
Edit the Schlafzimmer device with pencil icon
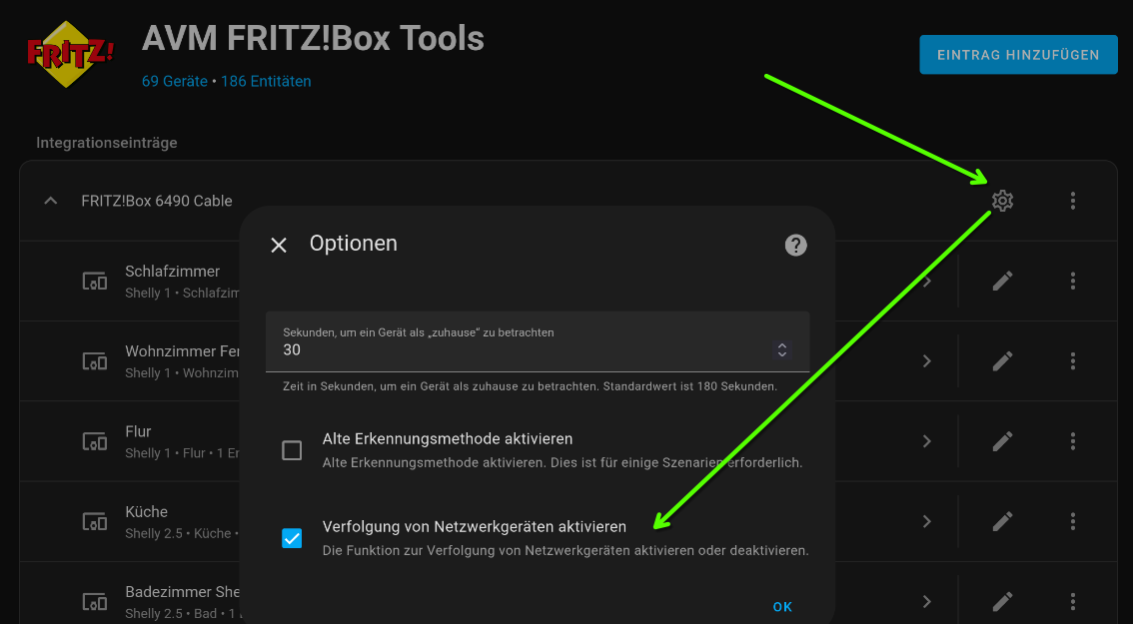coord(1002,281)
